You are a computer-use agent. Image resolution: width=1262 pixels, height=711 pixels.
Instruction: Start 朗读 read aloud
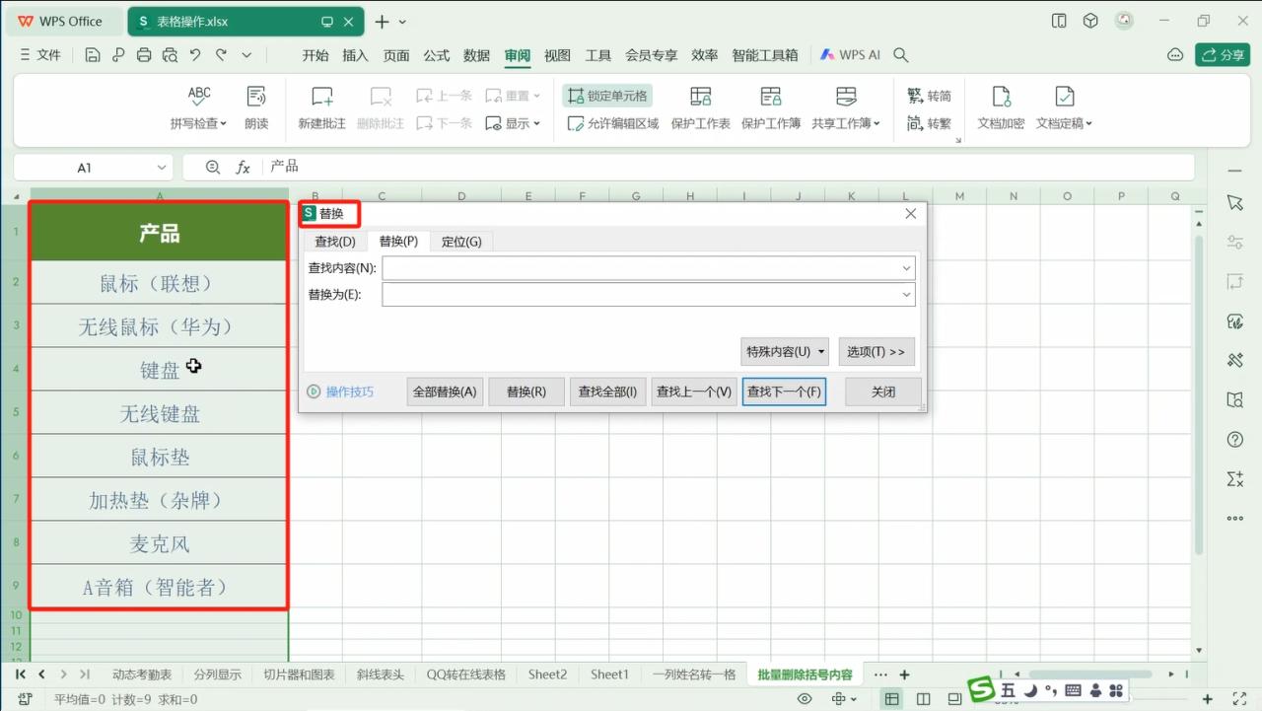coord(256,108)
